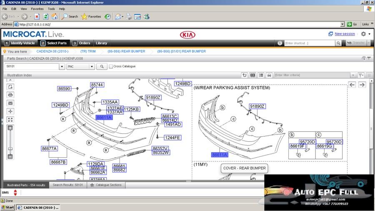Open Catalogue Sections tab

click(x=106, y=185)
